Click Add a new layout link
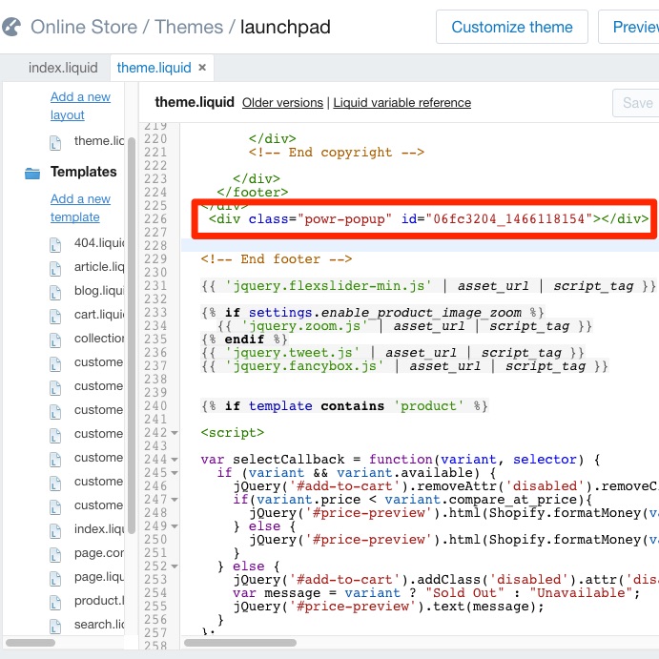 tap(80, 106)
